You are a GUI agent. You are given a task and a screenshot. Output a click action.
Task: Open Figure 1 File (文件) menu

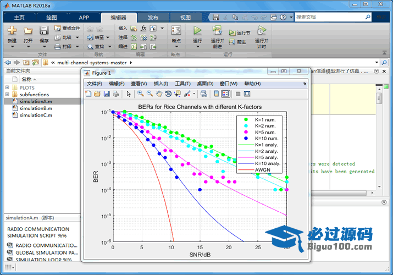pyautogui.click(x=94, y=84)
